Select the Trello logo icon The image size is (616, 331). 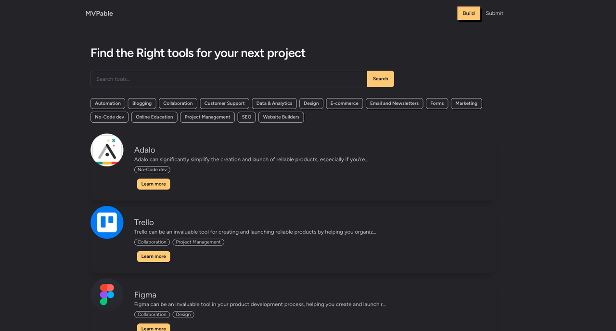(x=107, y=222)
